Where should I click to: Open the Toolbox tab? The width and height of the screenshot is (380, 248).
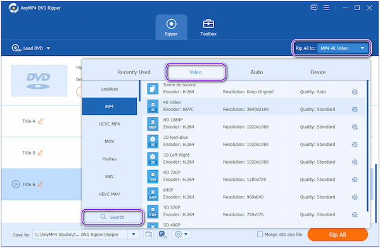coord(208,27)
